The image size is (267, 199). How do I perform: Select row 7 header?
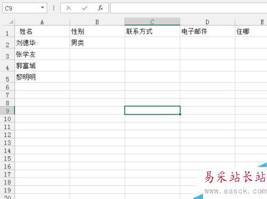point(7,95)
